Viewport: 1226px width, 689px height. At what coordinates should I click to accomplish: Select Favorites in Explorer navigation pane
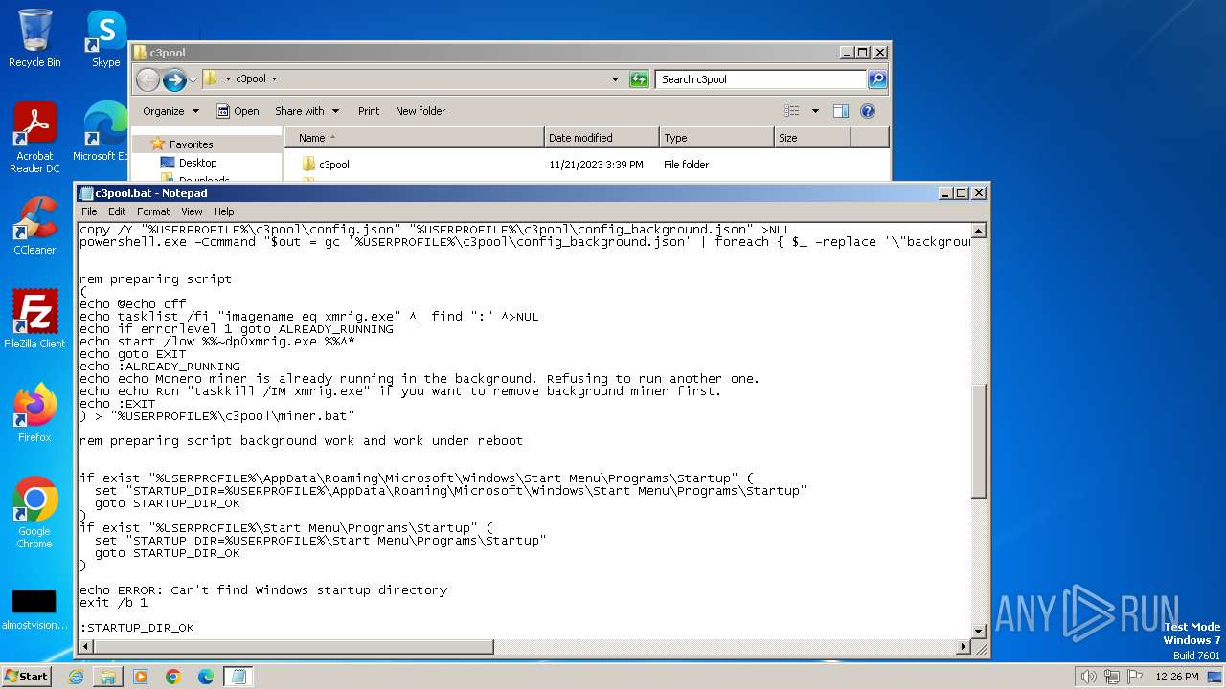coord(191,144)
